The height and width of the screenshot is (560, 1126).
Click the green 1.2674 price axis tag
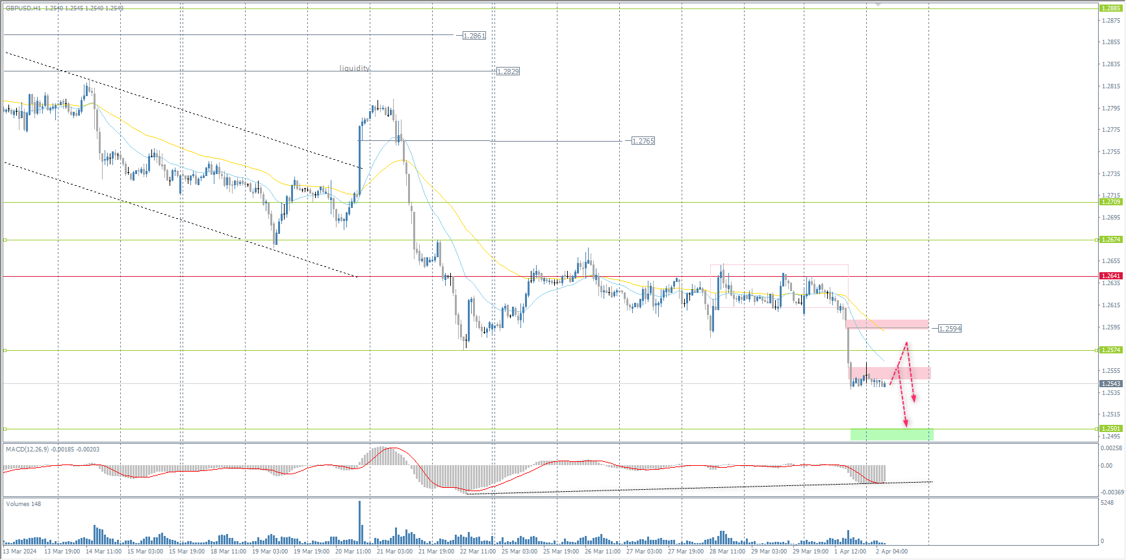(x=1111, y=240)
